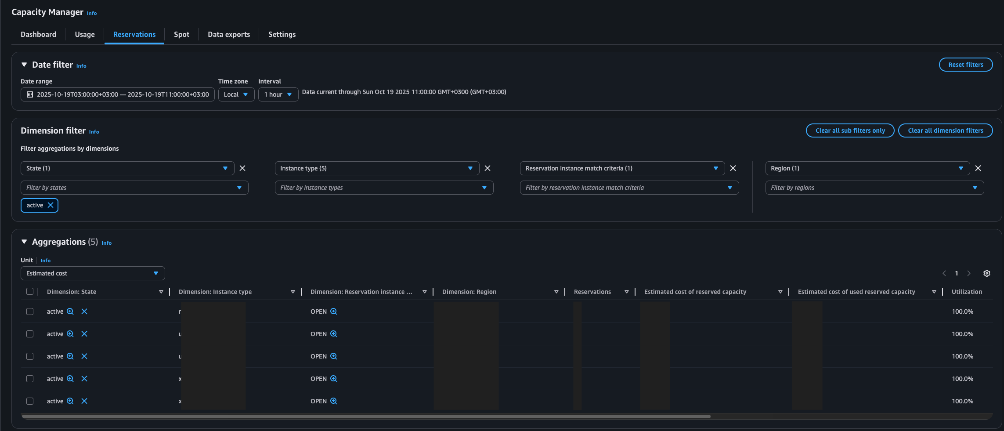Toggle the select-all rows checkbox

click(30, 291)
